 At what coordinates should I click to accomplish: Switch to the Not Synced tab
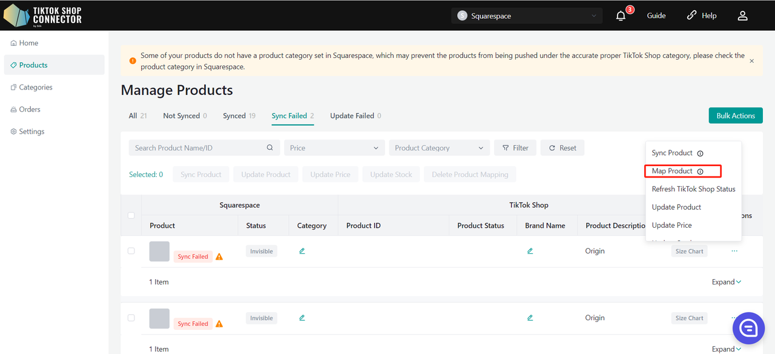[185, 115]
